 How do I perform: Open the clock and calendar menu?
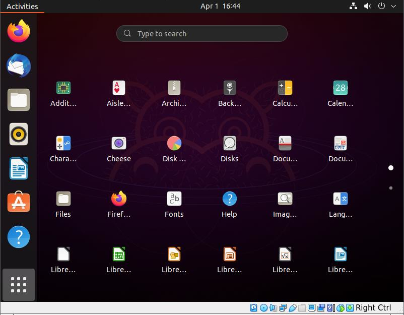coord(220,6)
